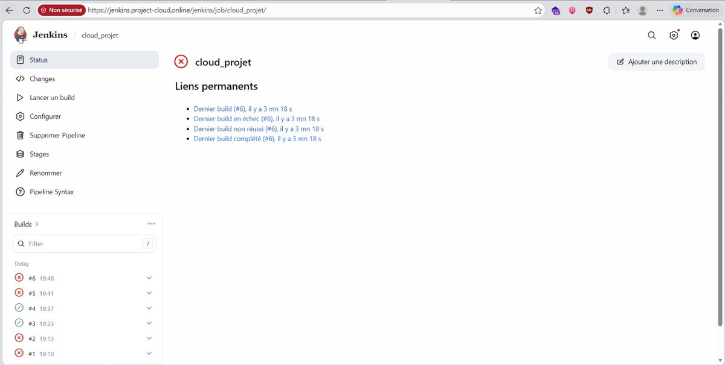Open the Dernier build (#6) link
Image resolution: width=725 pixels, height=365 pixels.
click(243, 109)
